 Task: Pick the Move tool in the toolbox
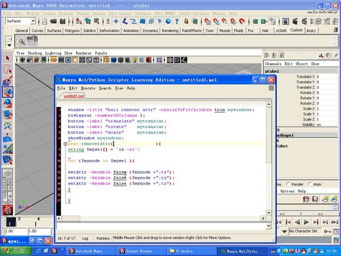click(7, 92)
